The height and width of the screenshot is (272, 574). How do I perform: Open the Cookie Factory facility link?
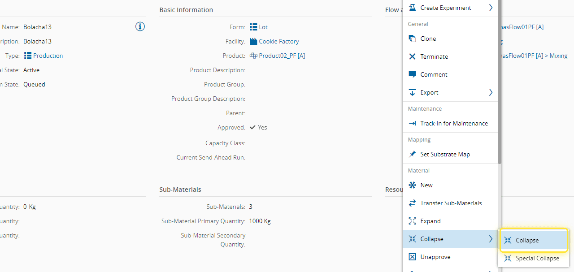(278, 41)
